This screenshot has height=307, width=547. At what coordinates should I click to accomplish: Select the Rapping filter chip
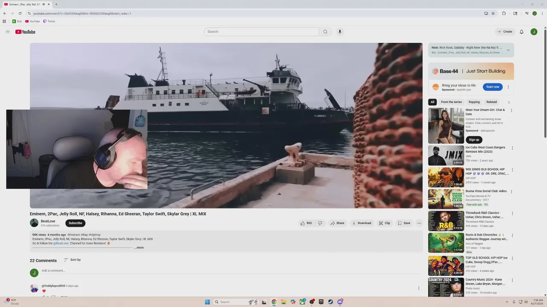pyautogui.click(x=474, y=102)
